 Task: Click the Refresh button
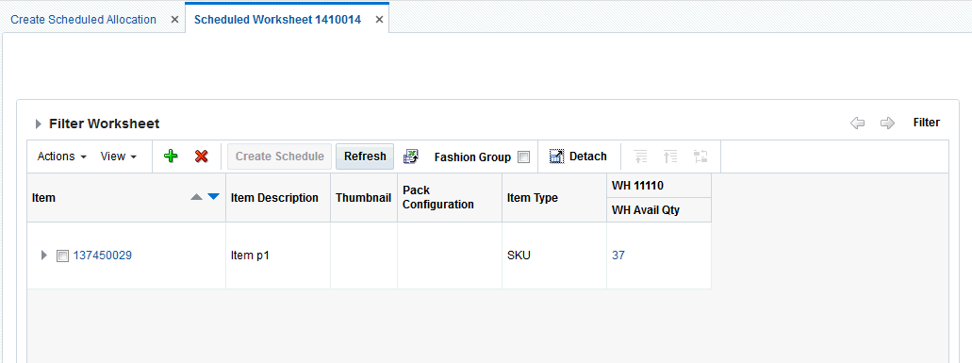coord(365,157)
